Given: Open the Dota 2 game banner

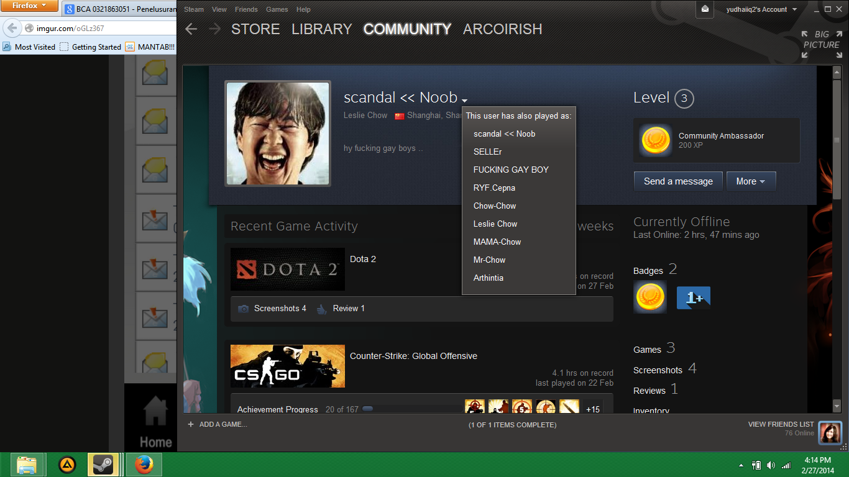Looking at the screenshot, I should (288, 270).
